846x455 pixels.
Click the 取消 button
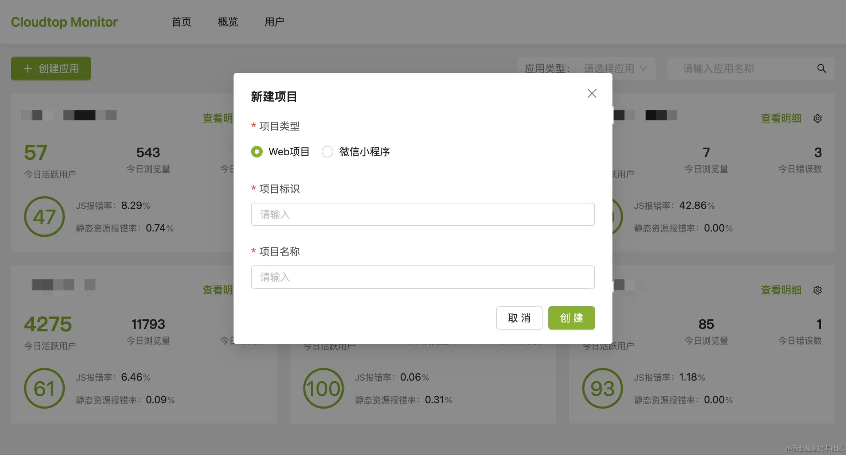pos(519,318)
